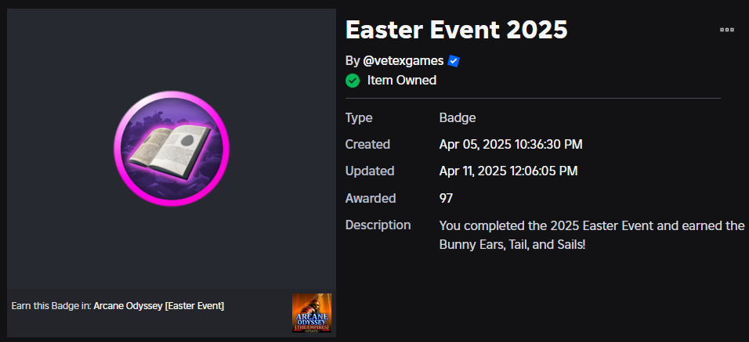Click the Awarded field label
Screen dimensions: 749x342
[371, 198]
